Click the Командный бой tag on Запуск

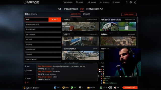coord(92,20)
